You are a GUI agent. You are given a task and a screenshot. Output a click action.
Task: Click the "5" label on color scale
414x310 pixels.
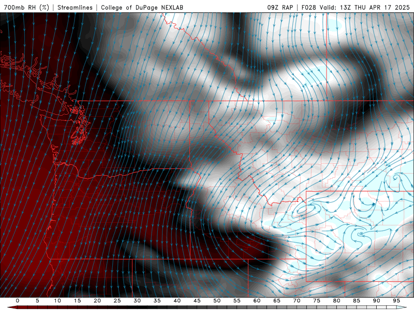click(x=37, y=301)
